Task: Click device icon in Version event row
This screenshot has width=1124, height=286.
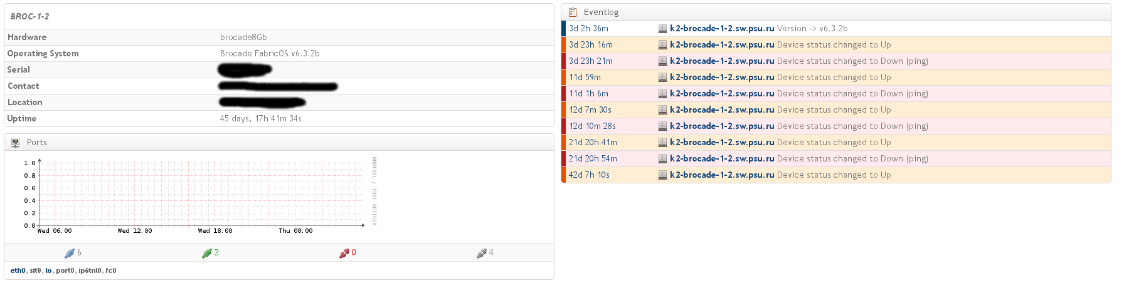Action: [x=662, y=28]
